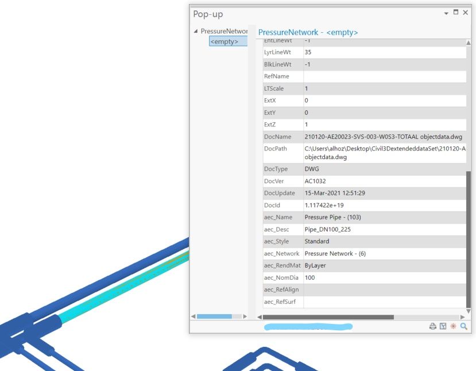This screenshot has height=371, width=476.
Task: Print the pop-up contents icon
Action: 432,326
